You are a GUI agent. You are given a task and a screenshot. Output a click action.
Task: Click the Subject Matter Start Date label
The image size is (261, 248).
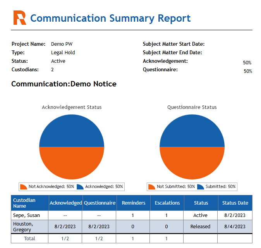click(173, 44)
